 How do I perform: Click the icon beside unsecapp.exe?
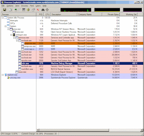tap(23, 49)
